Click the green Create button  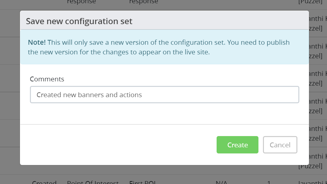pyautogui.click(x=237, y=145)
